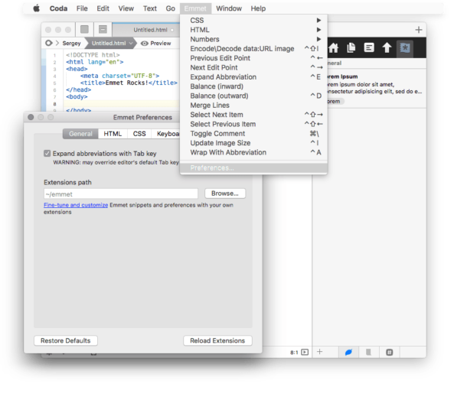Select the asterisk clips icon in sidebar

405,47
